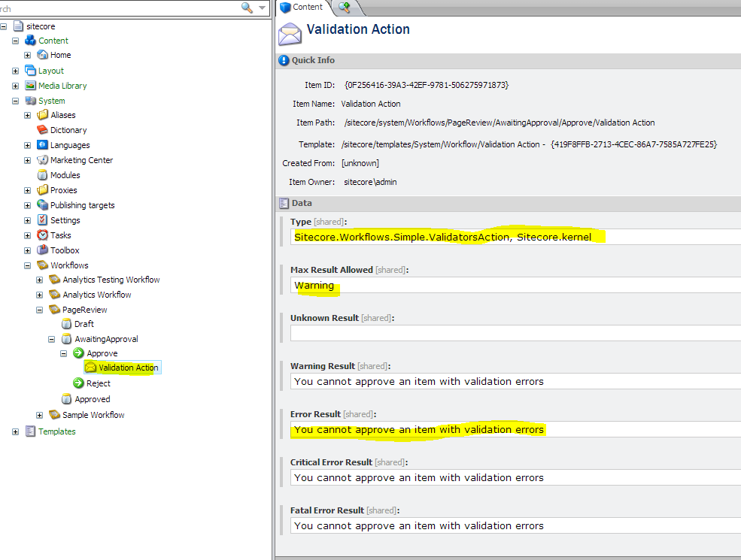Collapse the AwaitingApproval state node
741x560 pixels.
[x=51, y=340]
